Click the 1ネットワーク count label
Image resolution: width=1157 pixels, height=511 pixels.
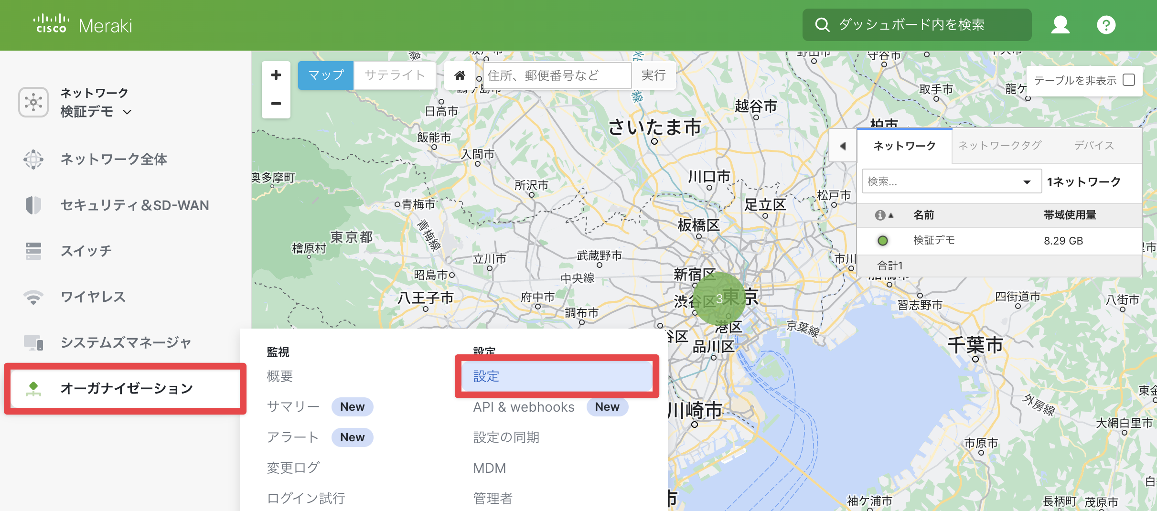coord(1083,182)
